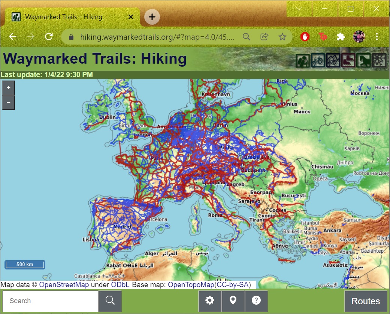Open the OpenStreetMap attribution link

click(64, 285)
